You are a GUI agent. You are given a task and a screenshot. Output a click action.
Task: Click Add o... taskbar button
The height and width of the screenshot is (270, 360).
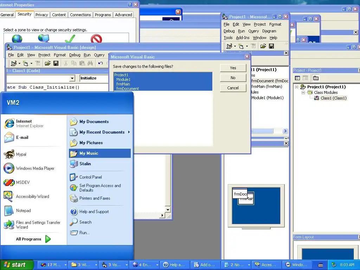click(205, 265)
